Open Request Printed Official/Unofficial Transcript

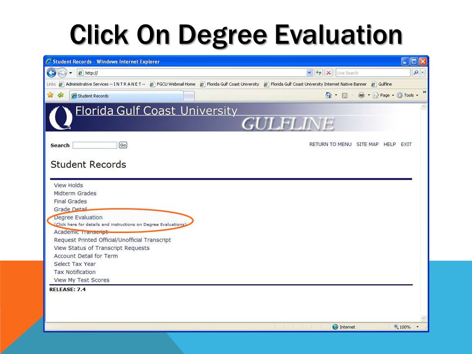[113, 240]
